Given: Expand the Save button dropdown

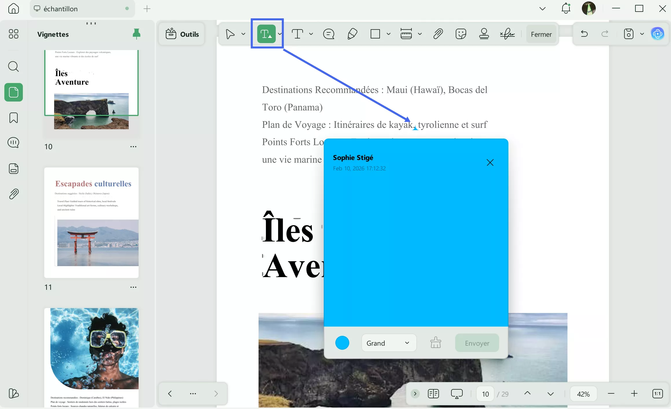Looking at the screenshot, I should click(x=642, y=34).
